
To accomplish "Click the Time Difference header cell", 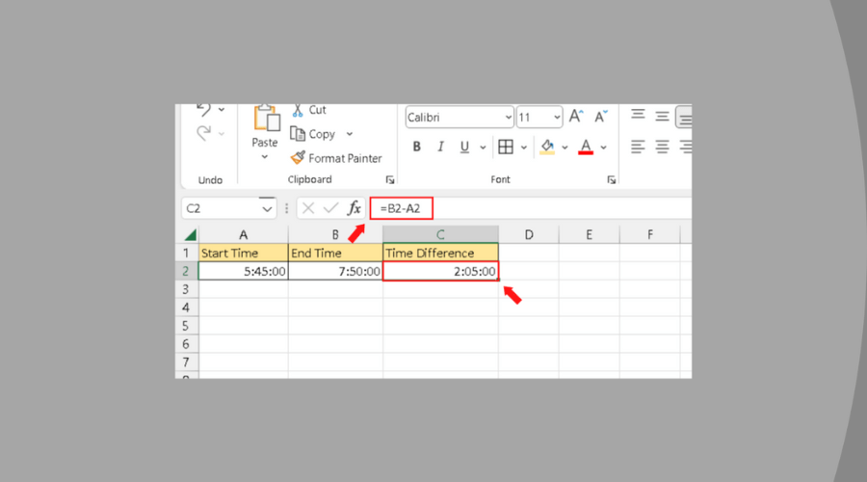I will (x=440, y=253).
